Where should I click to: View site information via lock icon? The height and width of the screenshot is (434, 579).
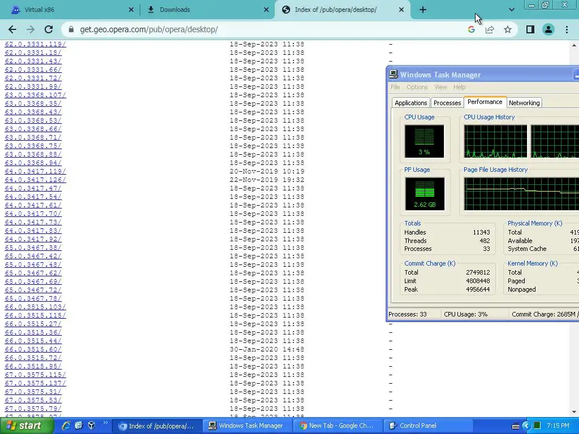pyautogui.click(x=72, y=29)
